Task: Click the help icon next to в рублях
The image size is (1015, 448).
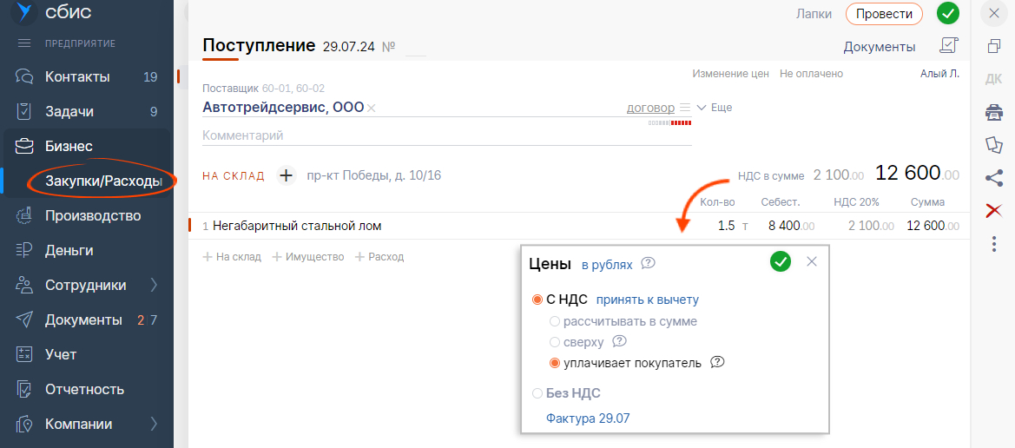Action: point(648,264)
